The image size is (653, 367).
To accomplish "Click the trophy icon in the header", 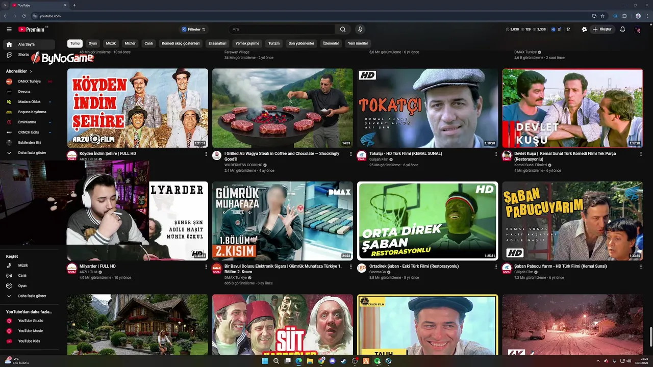I will point(568,30).
